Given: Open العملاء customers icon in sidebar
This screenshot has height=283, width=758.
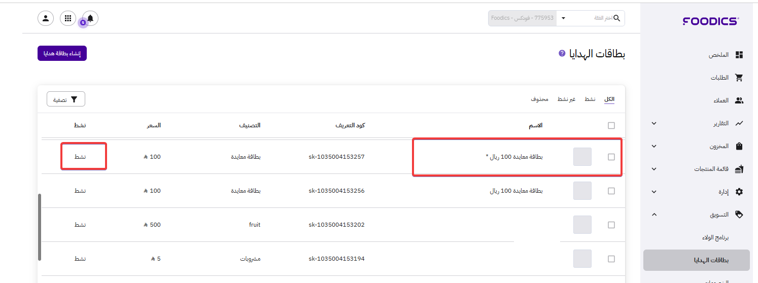Looking at the screenshot, I should pyautogui.click(x=739, y=100).
